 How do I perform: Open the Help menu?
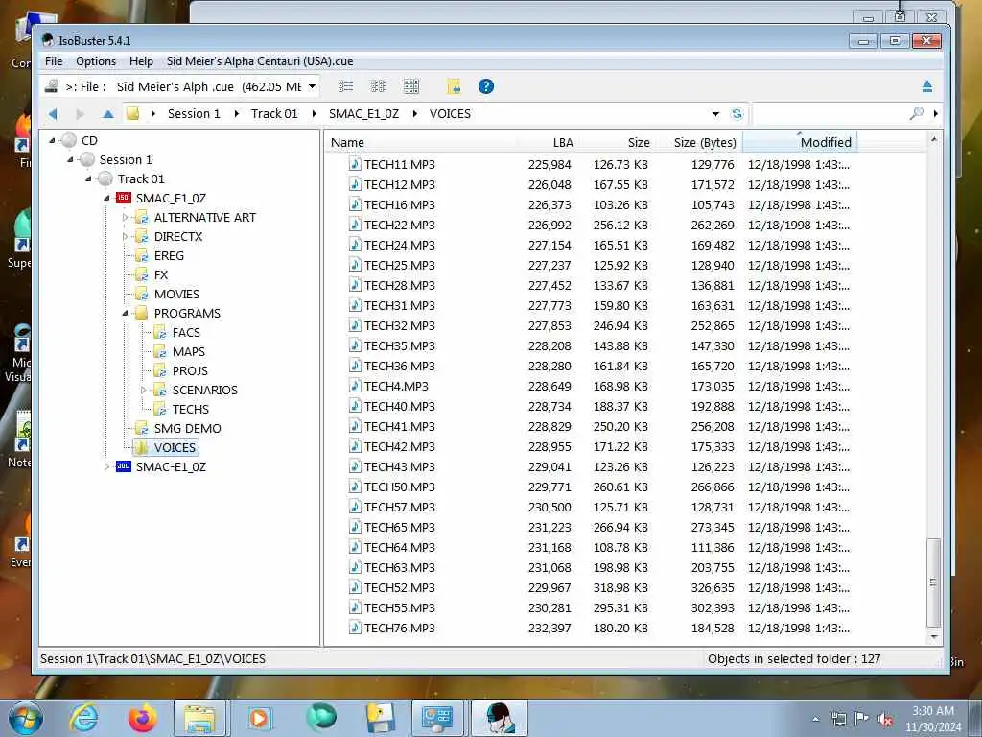(x=142, y=61)
